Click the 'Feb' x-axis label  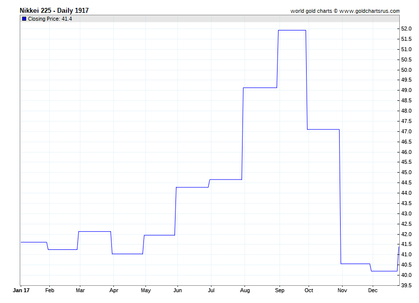50,290
